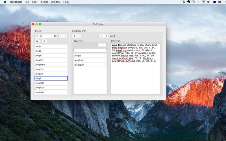The width and height of the screenshot is (226, 141).
Task: Remove keyword using the Keywords minus button
Action: pos(105,45)
